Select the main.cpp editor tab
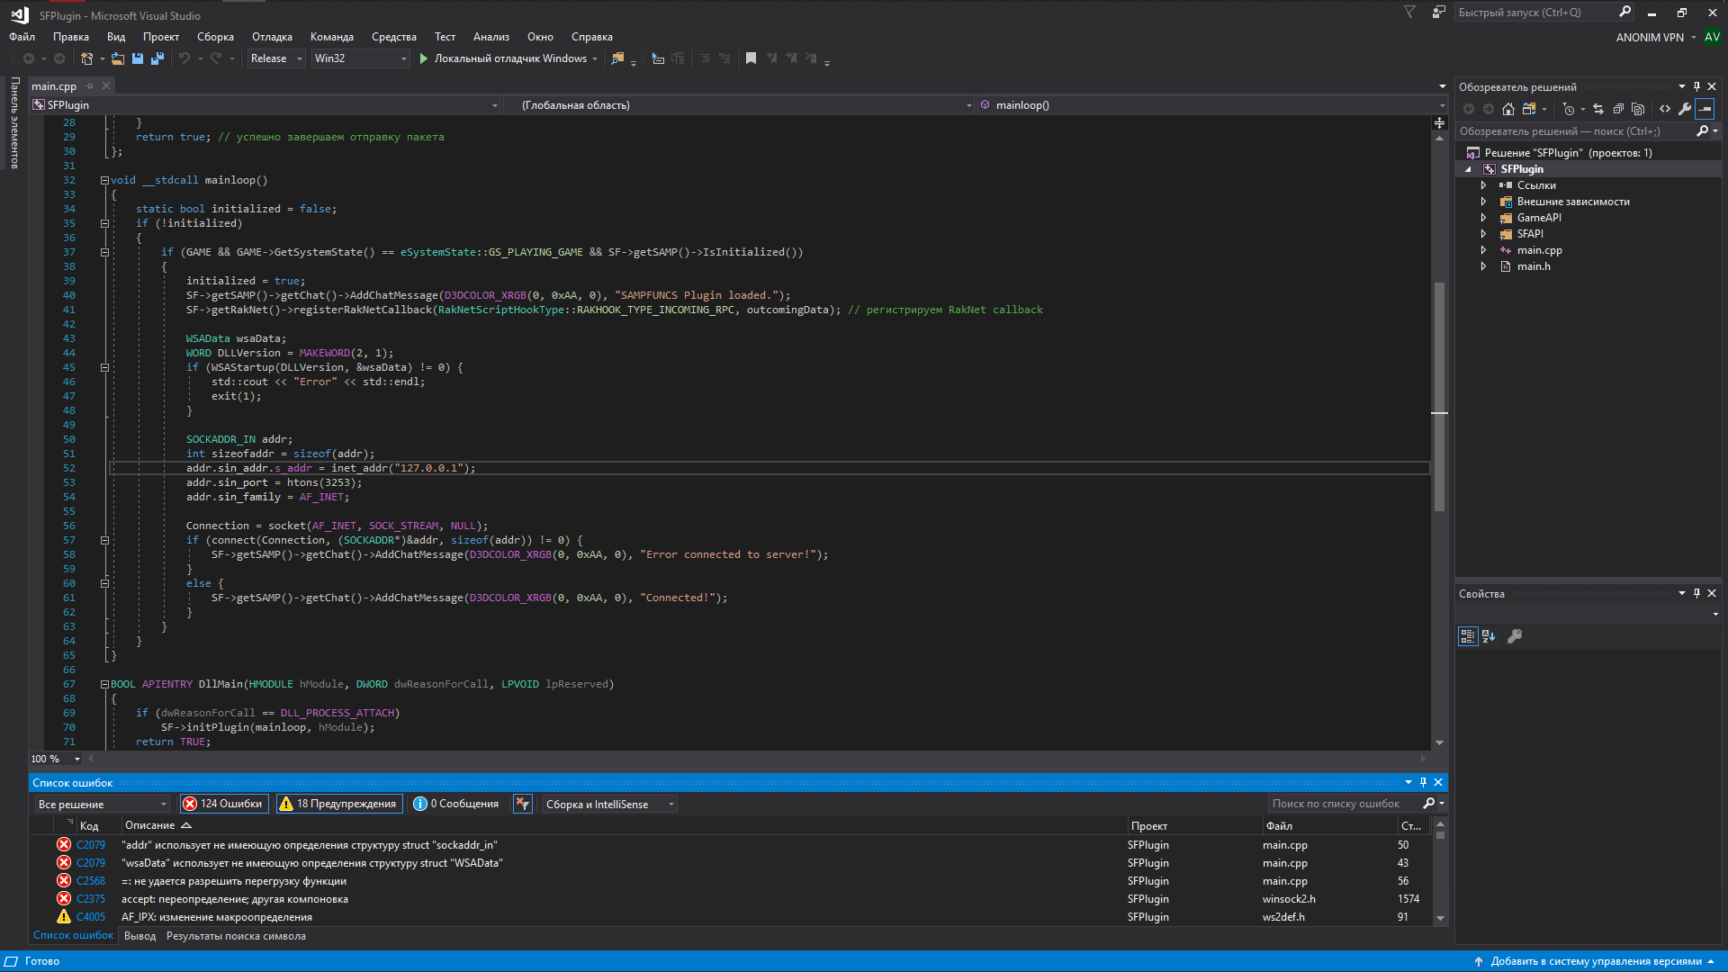The width and height of the screenshot is (1728, 972). (x=54, y=86)
